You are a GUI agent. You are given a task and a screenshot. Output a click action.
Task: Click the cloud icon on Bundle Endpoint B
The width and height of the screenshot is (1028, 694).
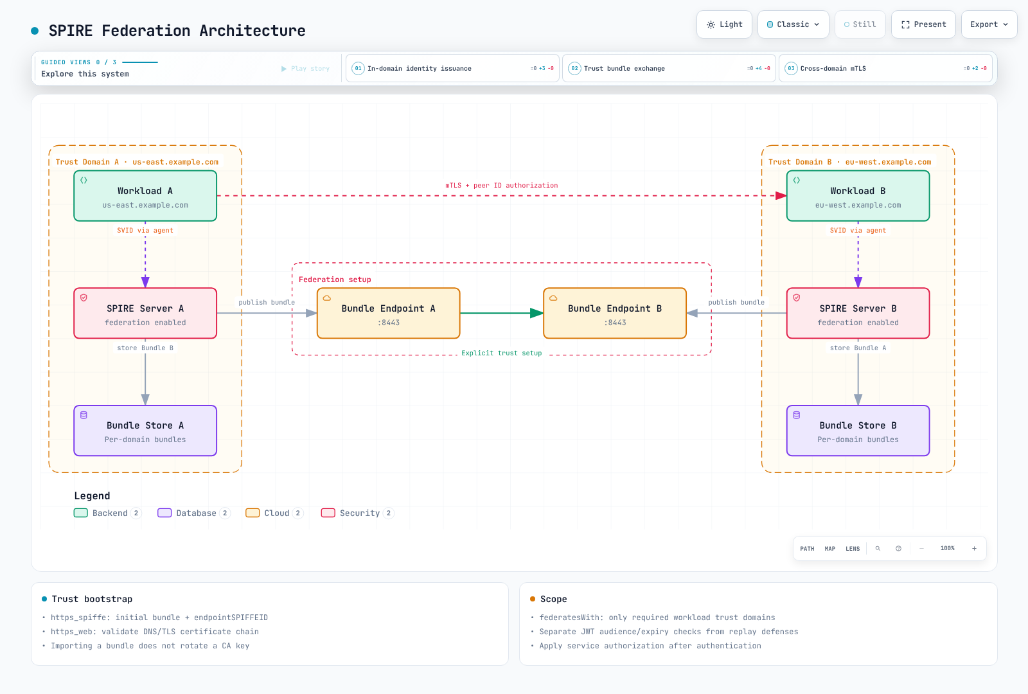[x=553, y=298]
